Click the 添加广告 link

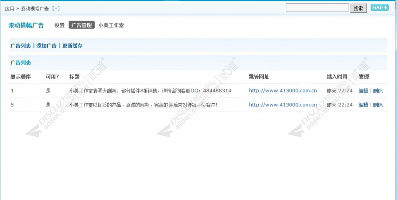[x=46, y=46]
